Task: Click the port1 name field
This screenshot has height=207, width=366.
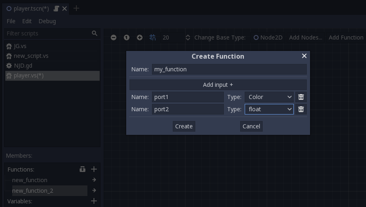Action: pyautogui.click(x=188, y=97)
